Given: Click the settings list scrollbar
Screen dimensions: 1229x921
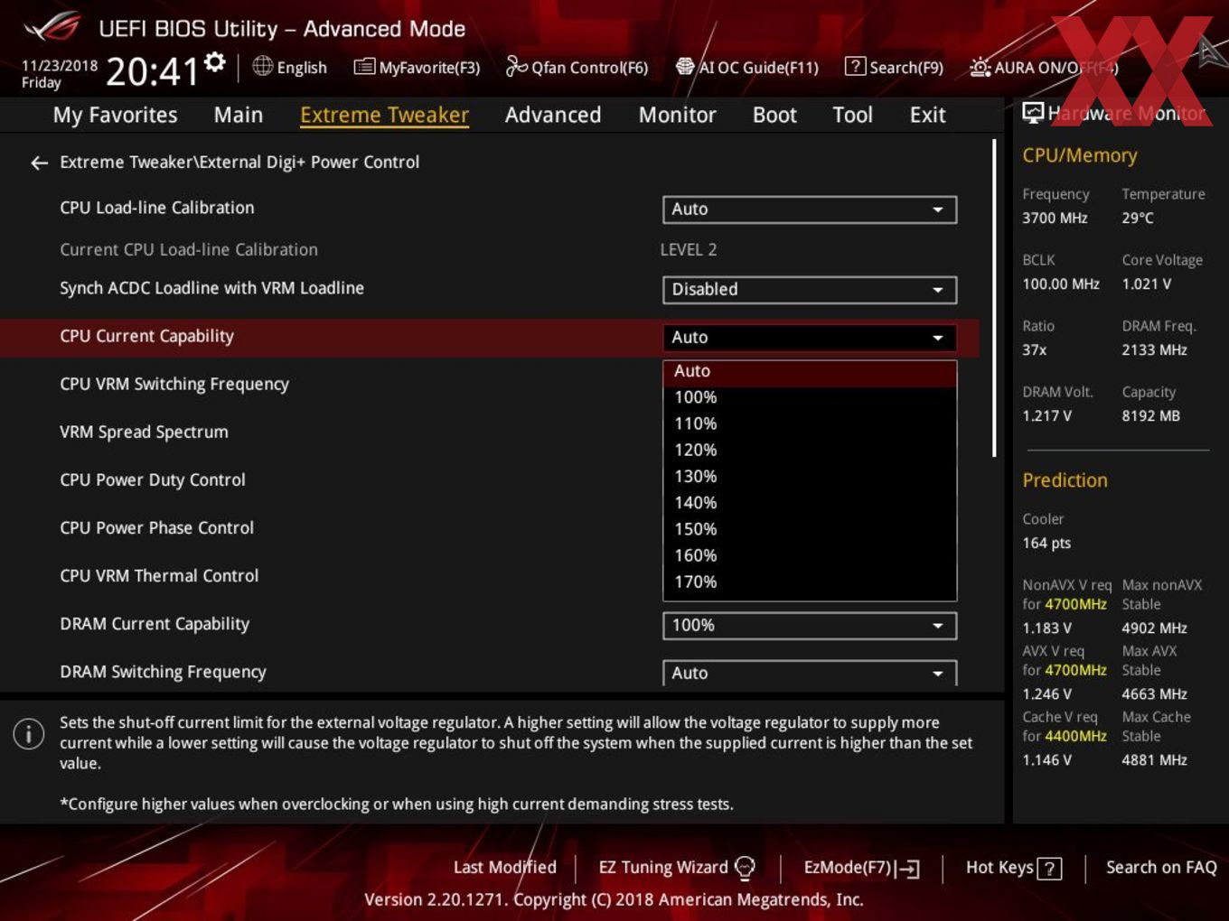Looking at the screenshot, I should (x=994, y=298).
